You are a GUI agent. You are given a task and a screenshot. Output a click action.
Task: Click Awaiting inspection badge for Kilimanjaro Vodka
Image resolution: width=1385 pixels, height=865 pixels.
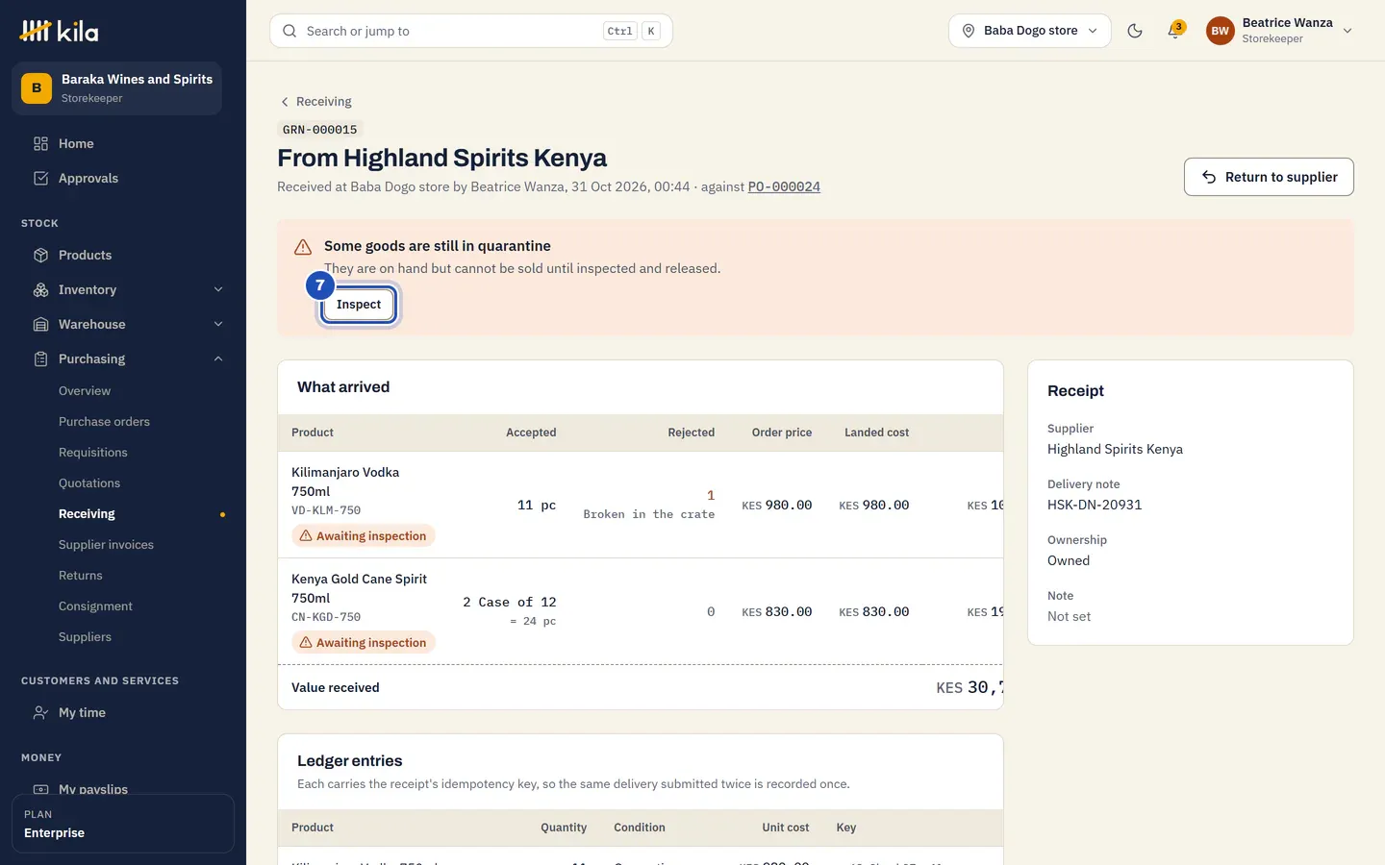pyautogui.click(x=364, y=536)
